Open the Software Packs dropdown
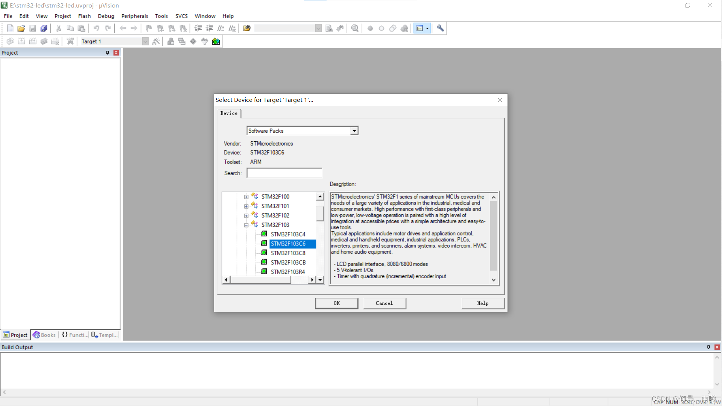722x406 pixels. pos(354,131)
